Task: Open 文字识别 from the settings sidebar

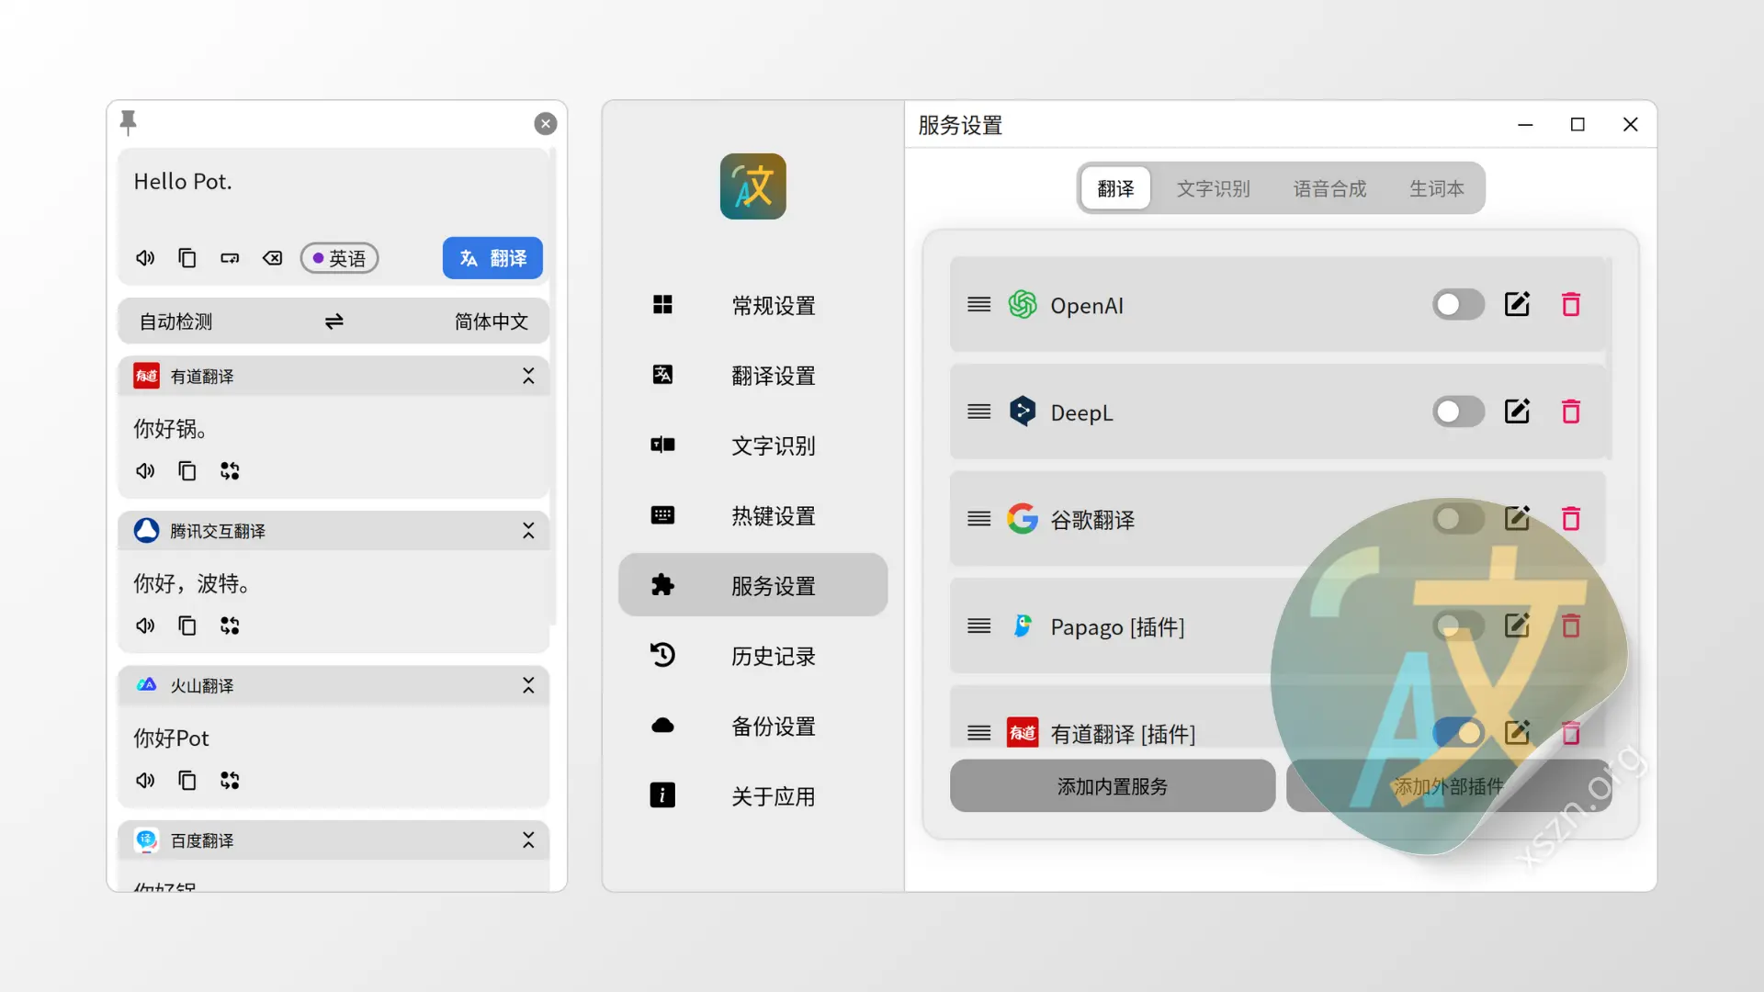Action: tap(773, 445)
